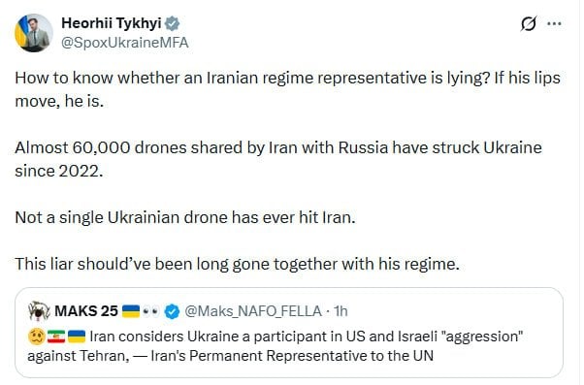Image resolution: width=584 pixels, height=385 pixels.
Task: Open Heorhii Tykhyi's profile avatar
Action: 34,33
